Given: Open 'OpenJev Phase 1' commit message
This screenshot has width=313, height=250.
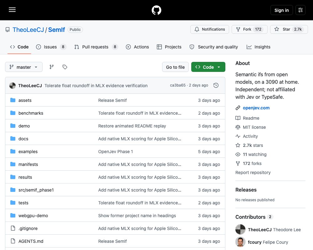Looking at the screenshot, I should click(x=115, y=152).
